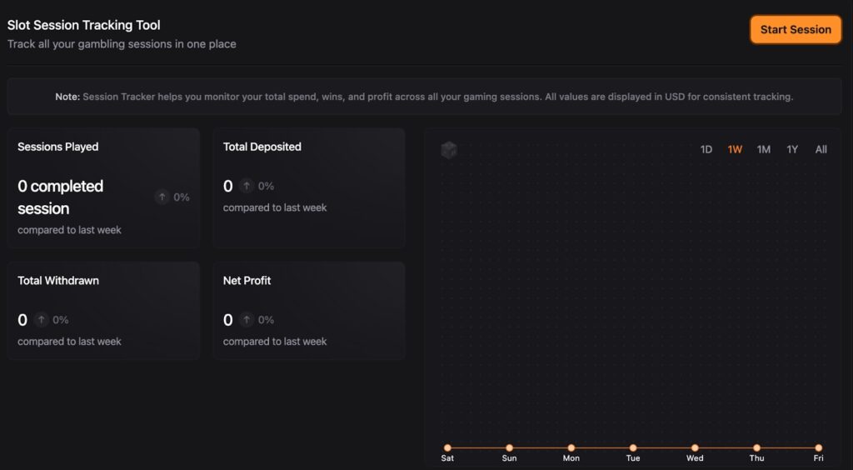This screenshot has height=470, width=853.
Task: Click the Start Session button
Action: pos(796,29)
